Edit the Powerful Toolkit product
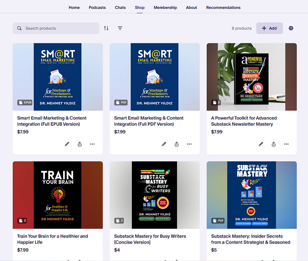Screen dimensions: 308x261 (261, 144)
